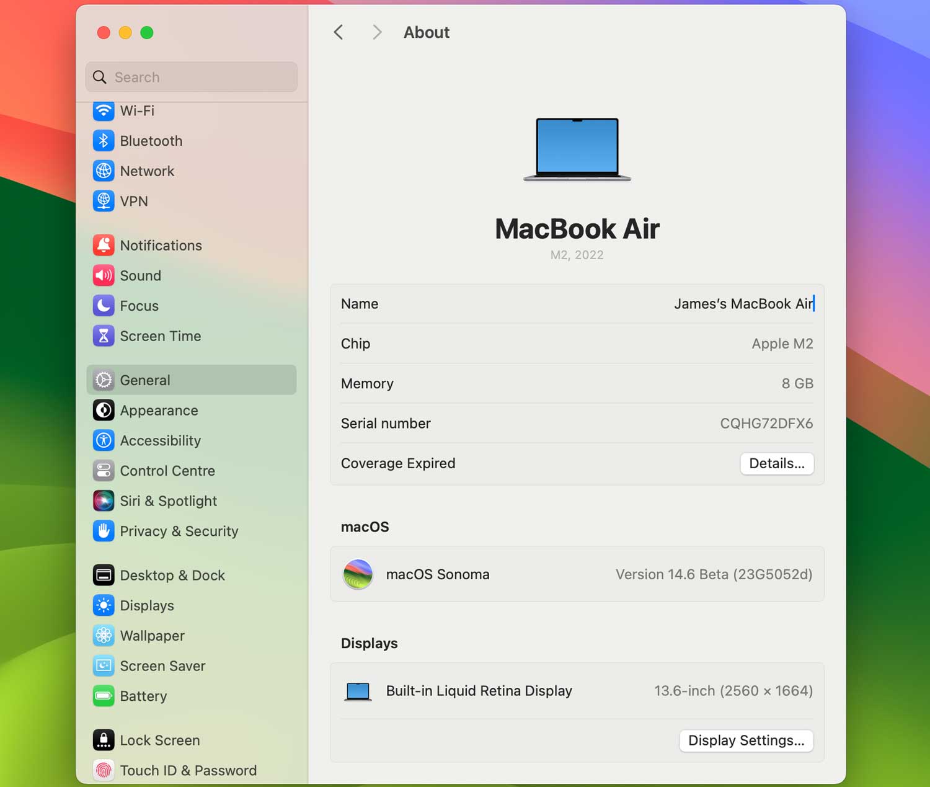The width and height of the screenshot is (930, 787).
Task: Edit the MacBook Name field
Action: point(744,304)
